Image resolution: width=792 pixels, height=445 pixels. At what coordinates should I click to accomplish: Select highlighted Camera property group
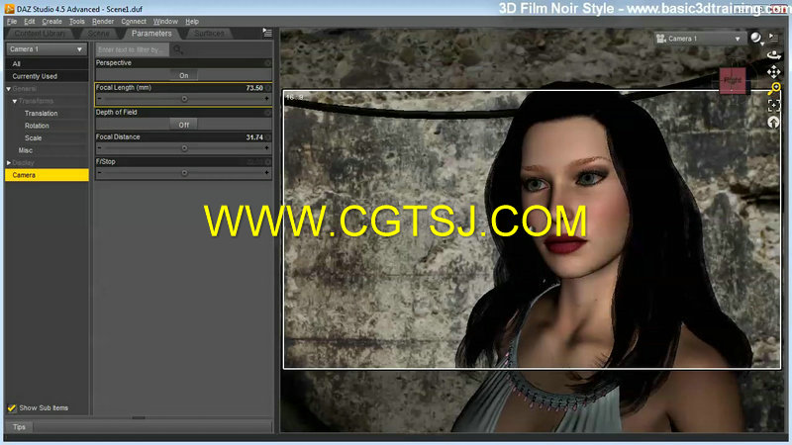point(47,175)
